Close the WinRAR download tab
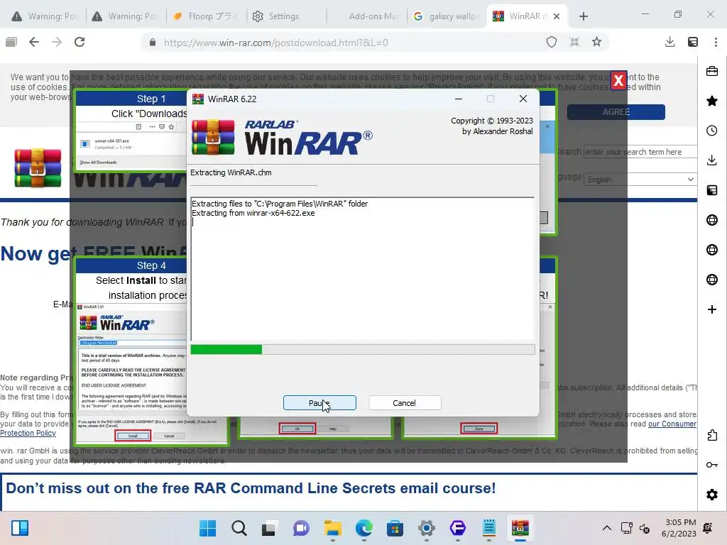The height and width of the screenshot is (545, 727). pos(557,16)
